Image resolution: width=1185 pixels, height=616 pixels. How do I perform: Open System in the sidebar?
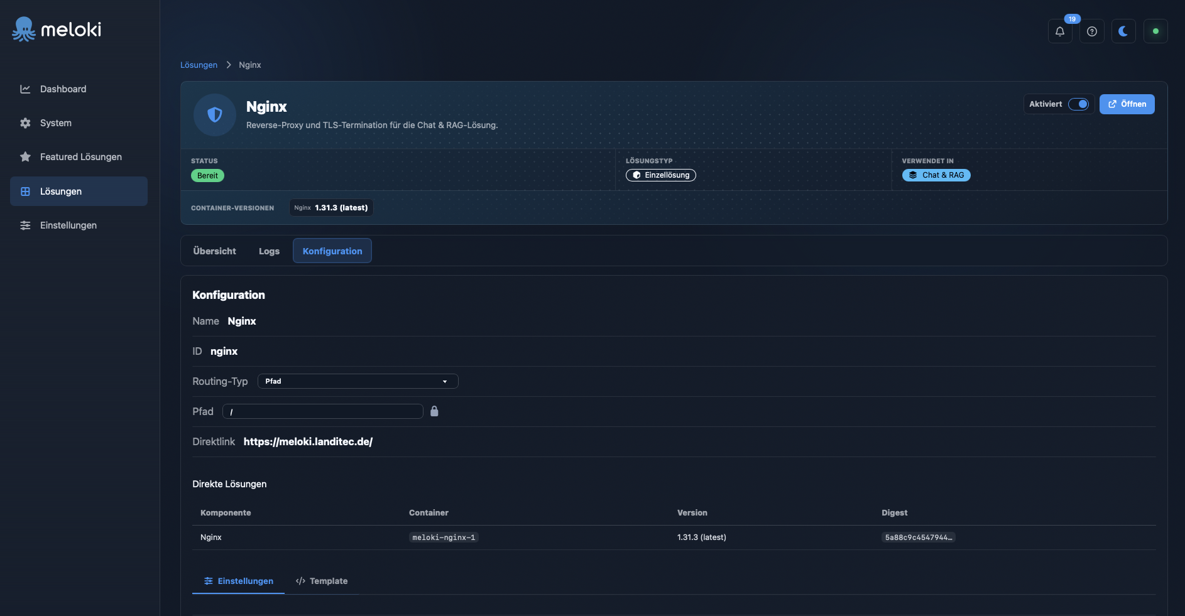[79, 123]
